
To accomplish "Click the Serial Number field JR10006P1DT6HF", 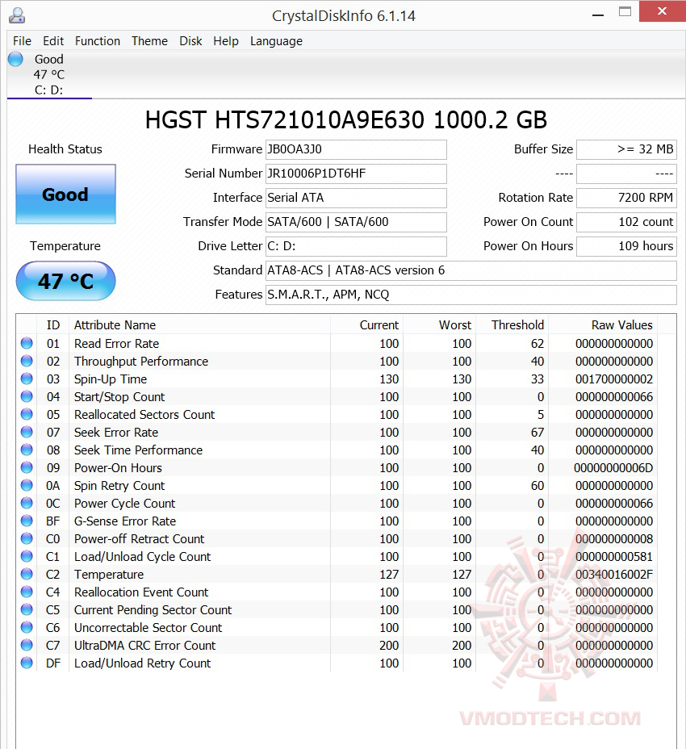I will point(356,174).
